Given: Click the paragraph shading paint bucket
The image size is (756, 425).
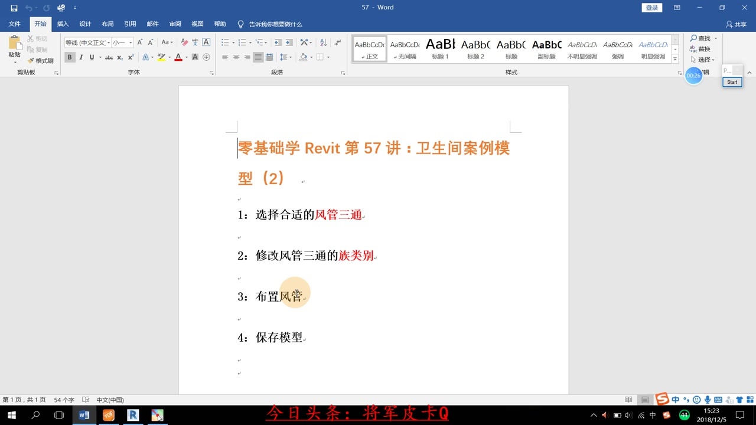Looking at the screenshot, I should point(303,57).
